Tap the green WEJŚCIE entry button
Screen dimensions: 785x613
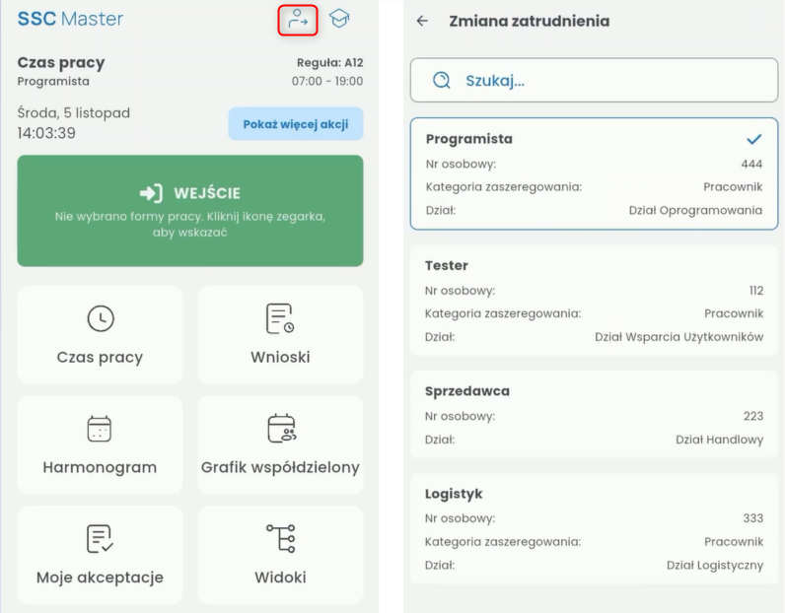[x=190, y=211]
